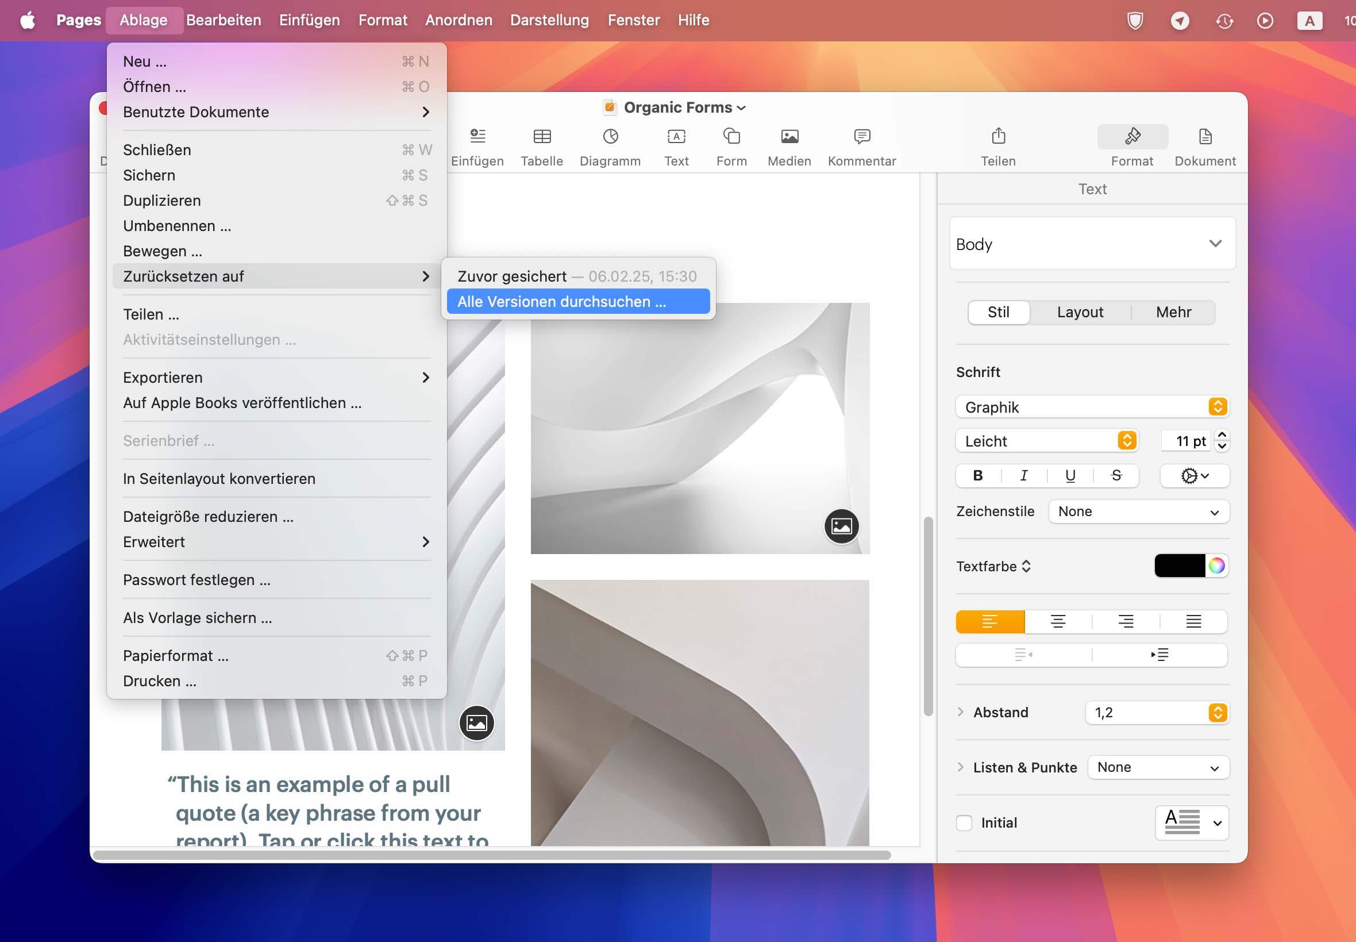This screenshot has height=942, width=1356.
Task: Click the horizontal document scrollbar
Action: (491, 855)
